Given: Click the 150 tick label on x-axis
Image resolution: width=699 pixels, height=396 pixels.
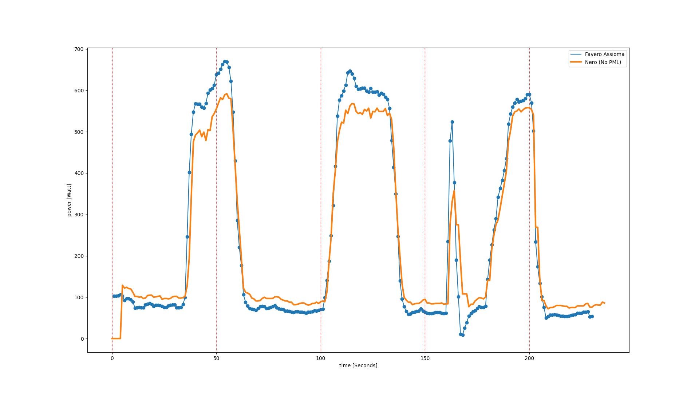Looking at the screenshot, I should point(425,358).
